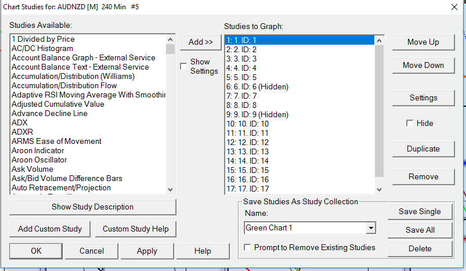Click the Add >> button
The height and width of the screenshot is (271, 466).
(201, 42)
